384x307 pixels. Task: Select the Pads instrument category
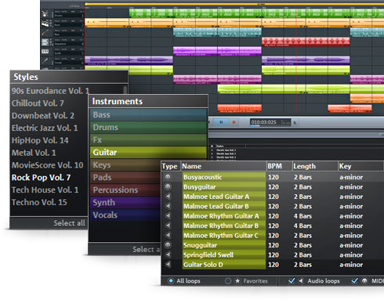pyautogui.click(x=125, y=178)
